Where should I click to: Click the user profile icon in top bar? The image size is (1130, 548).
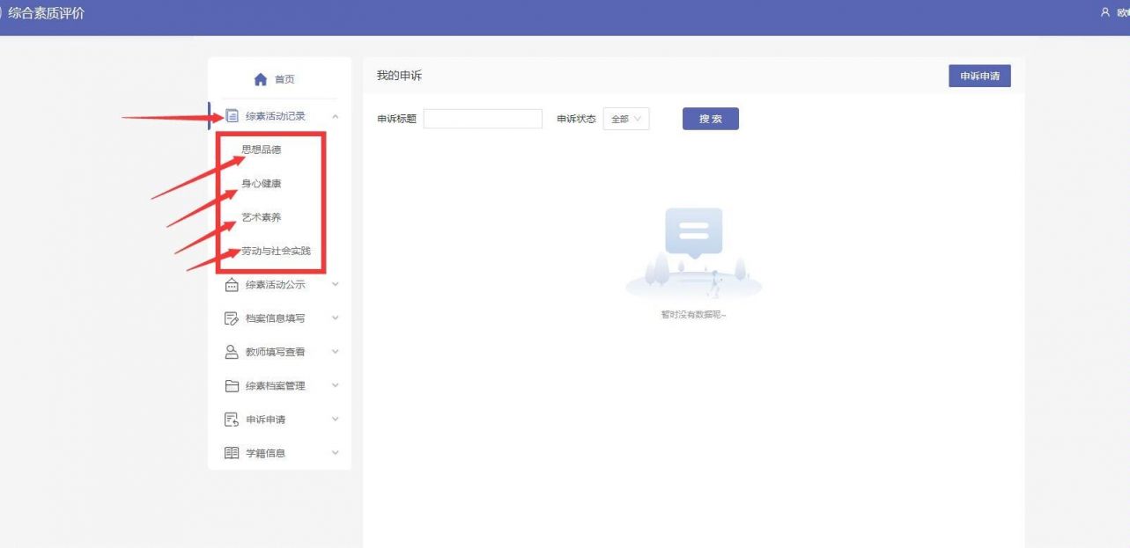coord(1105,13)
